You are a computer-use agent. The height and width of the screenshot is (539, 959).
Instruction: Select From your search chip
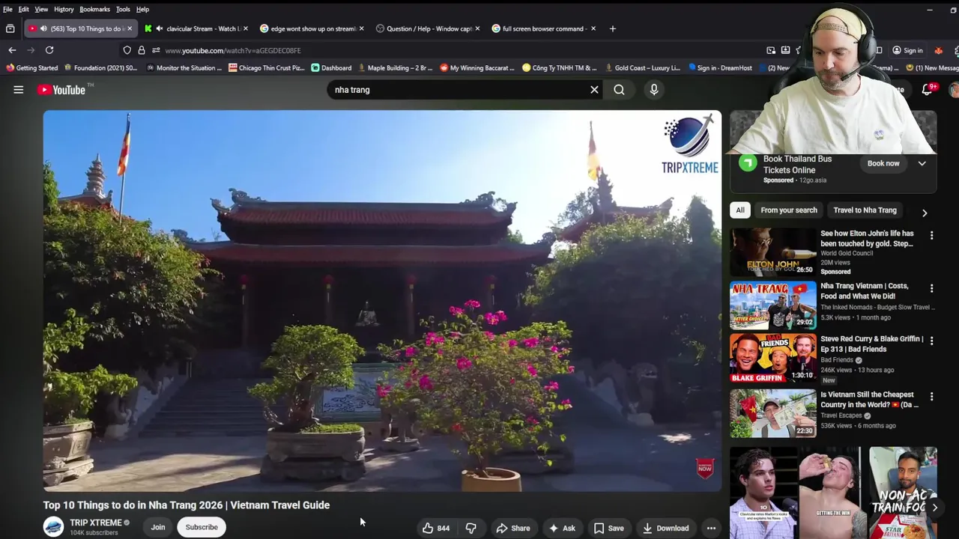coord(789,210)
